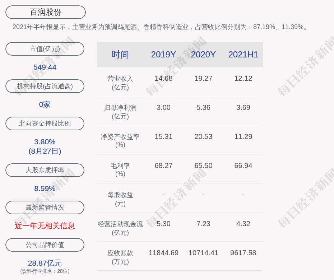Select the 2021H1 column header
The height and width of the screenshot is (280, 334).
tap(243, 55)
